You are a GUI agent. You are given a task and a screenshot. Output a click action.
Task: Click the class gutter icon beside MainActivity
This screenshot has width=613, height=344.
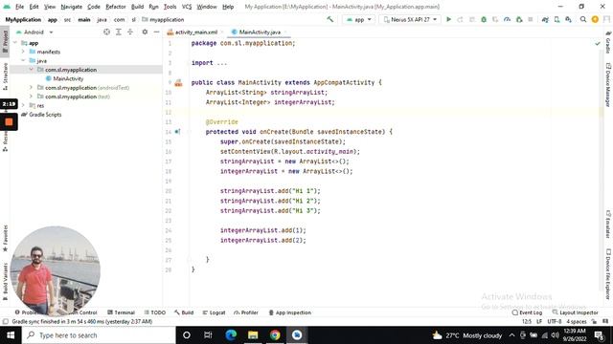click(178, 83)
